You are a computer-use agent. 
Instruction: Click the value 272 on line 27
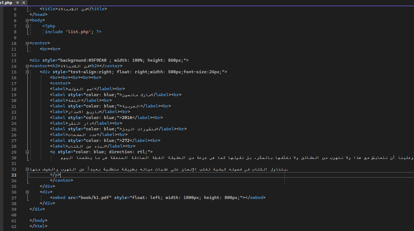coord(126,141)
